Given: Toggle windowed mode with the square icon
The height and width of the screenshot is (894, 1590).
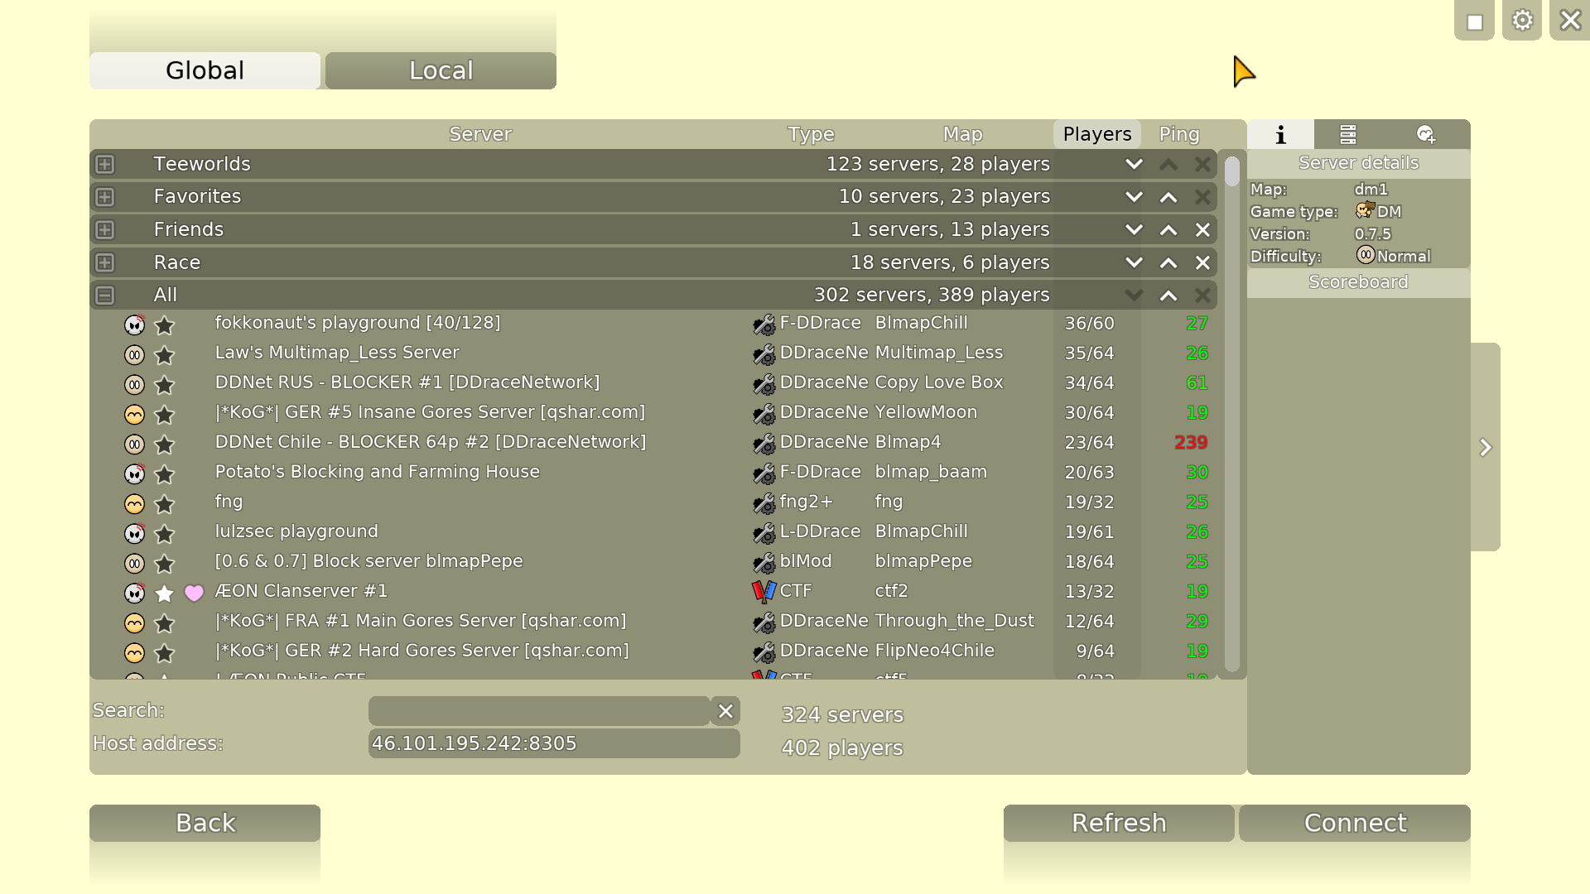Looking at the screenshot, I should [1474, 20].
